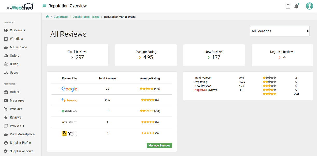Expand the Total Reviews chevron

tap(72, 57)
